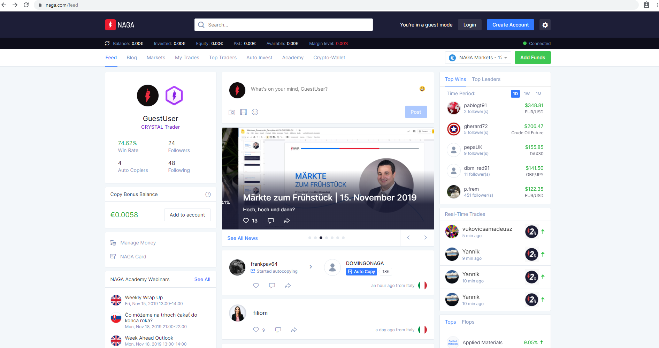Share the Märkte zum Frühstück news post
The width and height of the screenshot is (659, 348).
click(287, 221)
